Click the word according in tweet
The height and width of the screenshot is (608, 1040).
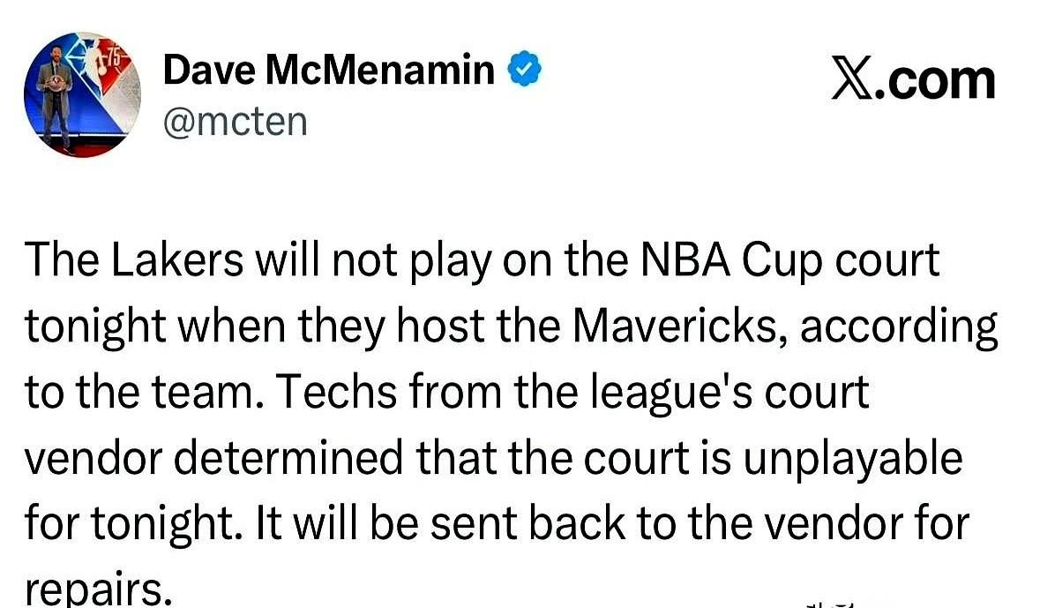(x=899, y=327)
